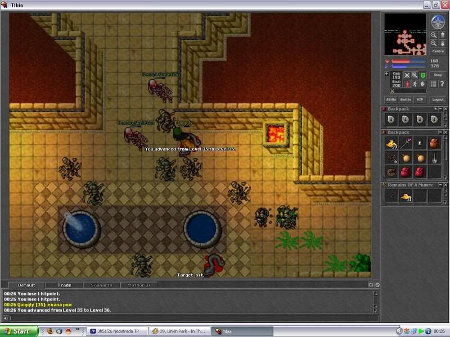Click the compass rose on the minimap panel
The height and width of the screenshot is (337, 450).
click(438, 22)
